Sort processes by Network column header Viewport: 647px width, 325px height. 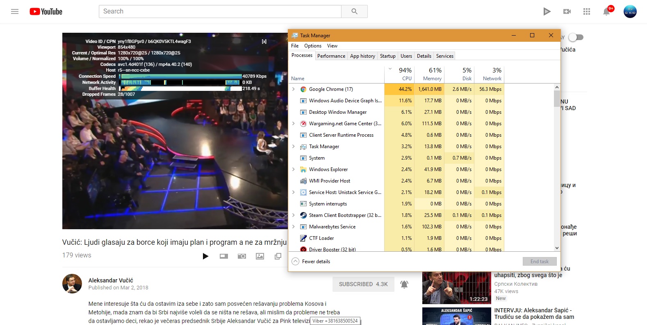coord(489,74)
